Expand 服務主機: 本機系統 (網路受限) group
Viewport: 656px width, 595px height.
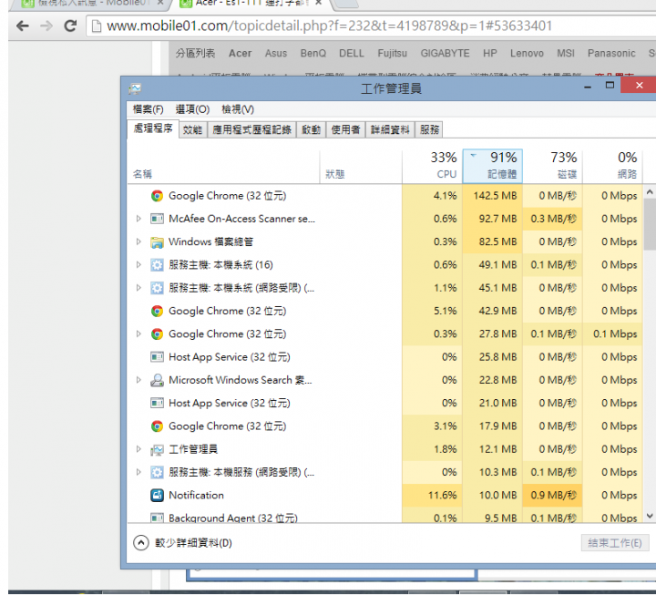click(138, 288)
